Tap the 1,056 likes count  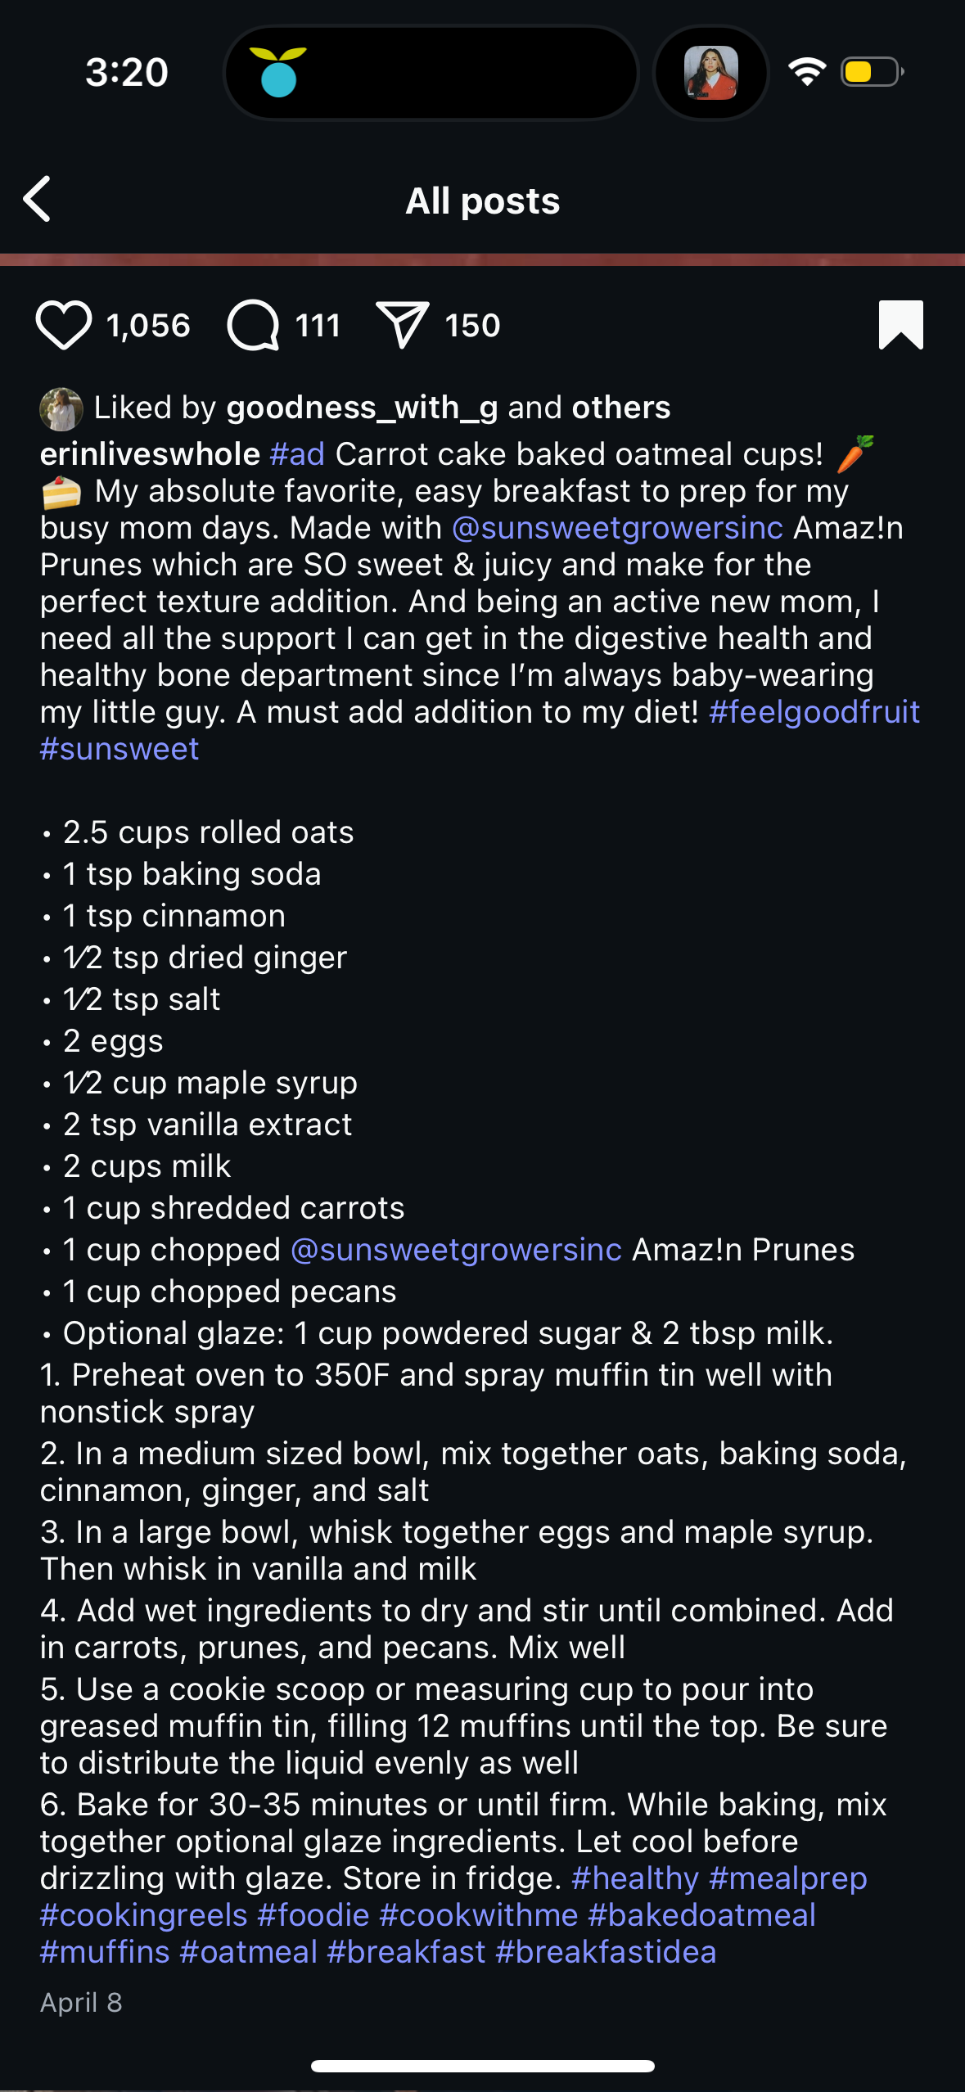148,326
